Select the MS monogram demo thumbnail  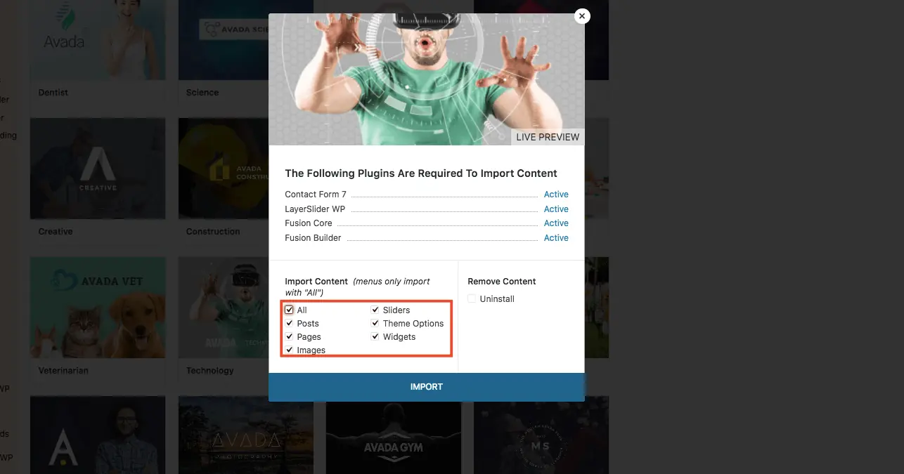pyautogui.click(x=541, y=435)
